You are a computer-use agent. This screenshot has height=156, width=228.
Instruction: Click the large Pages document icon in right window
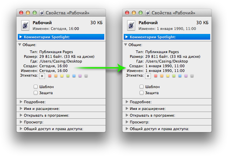pos(131,25)
